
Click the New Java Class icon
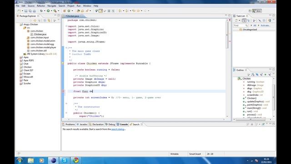coord(69,11)
